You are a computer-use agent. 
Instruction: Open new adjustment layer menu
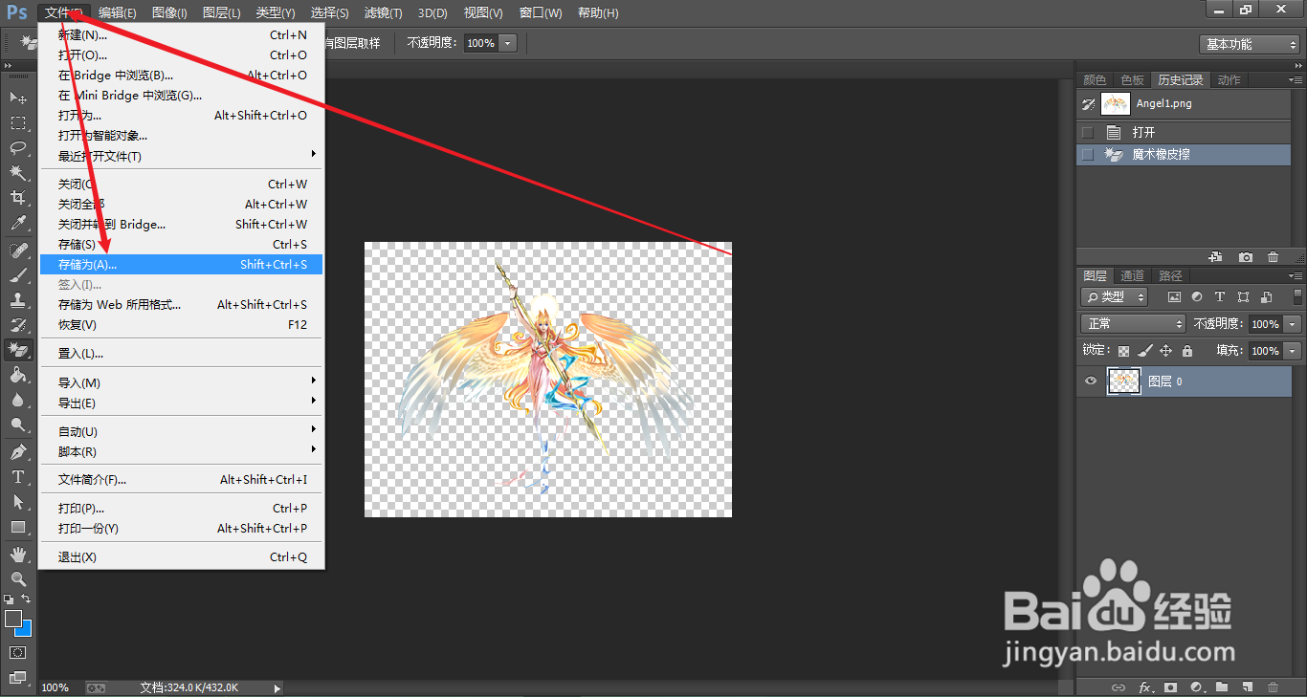1196,686
